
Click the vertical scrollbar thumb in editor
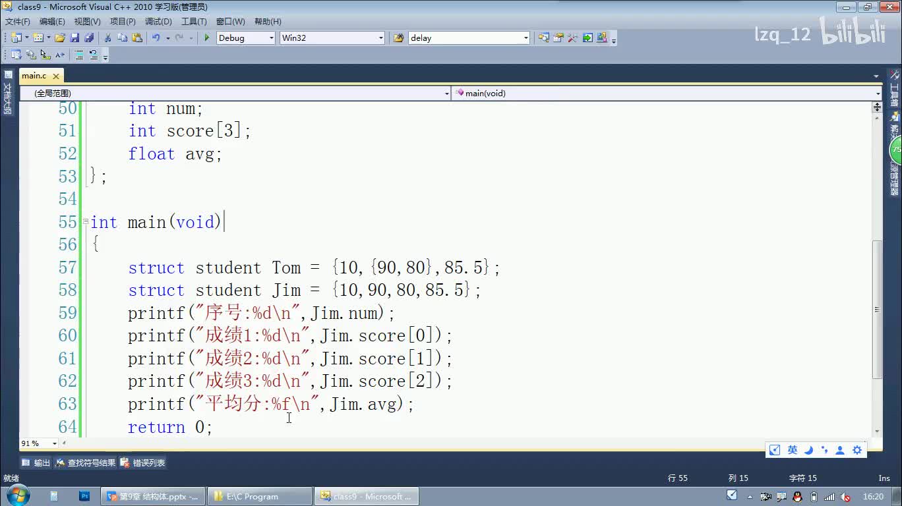[877, 310]
